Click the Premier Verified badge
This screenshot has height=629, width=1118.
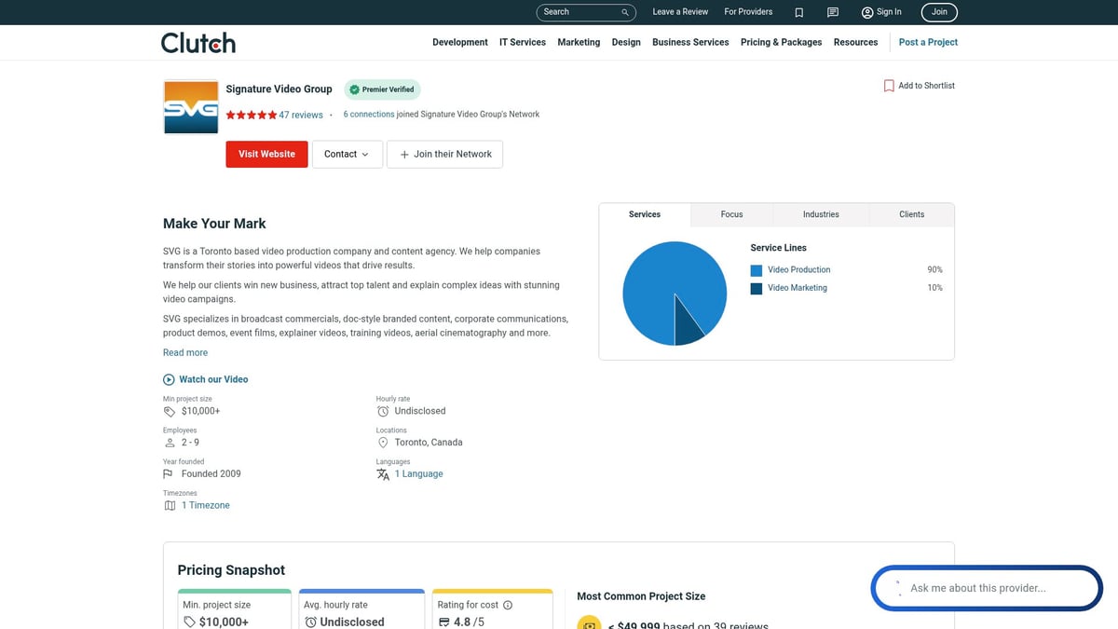click(382, 89)
